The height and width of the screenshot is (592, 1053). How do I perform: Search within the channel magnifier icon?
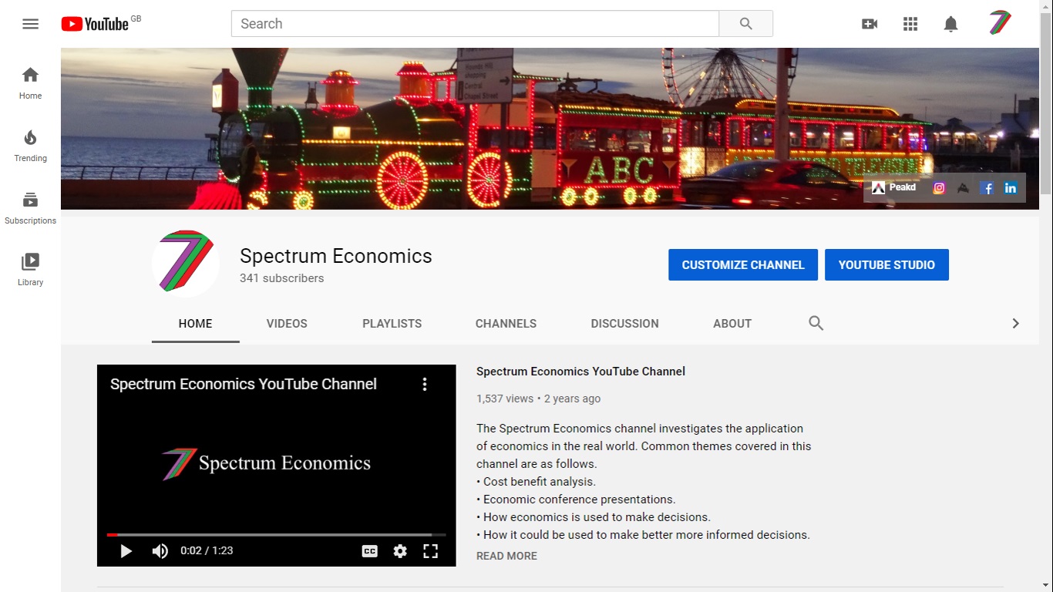816,324
